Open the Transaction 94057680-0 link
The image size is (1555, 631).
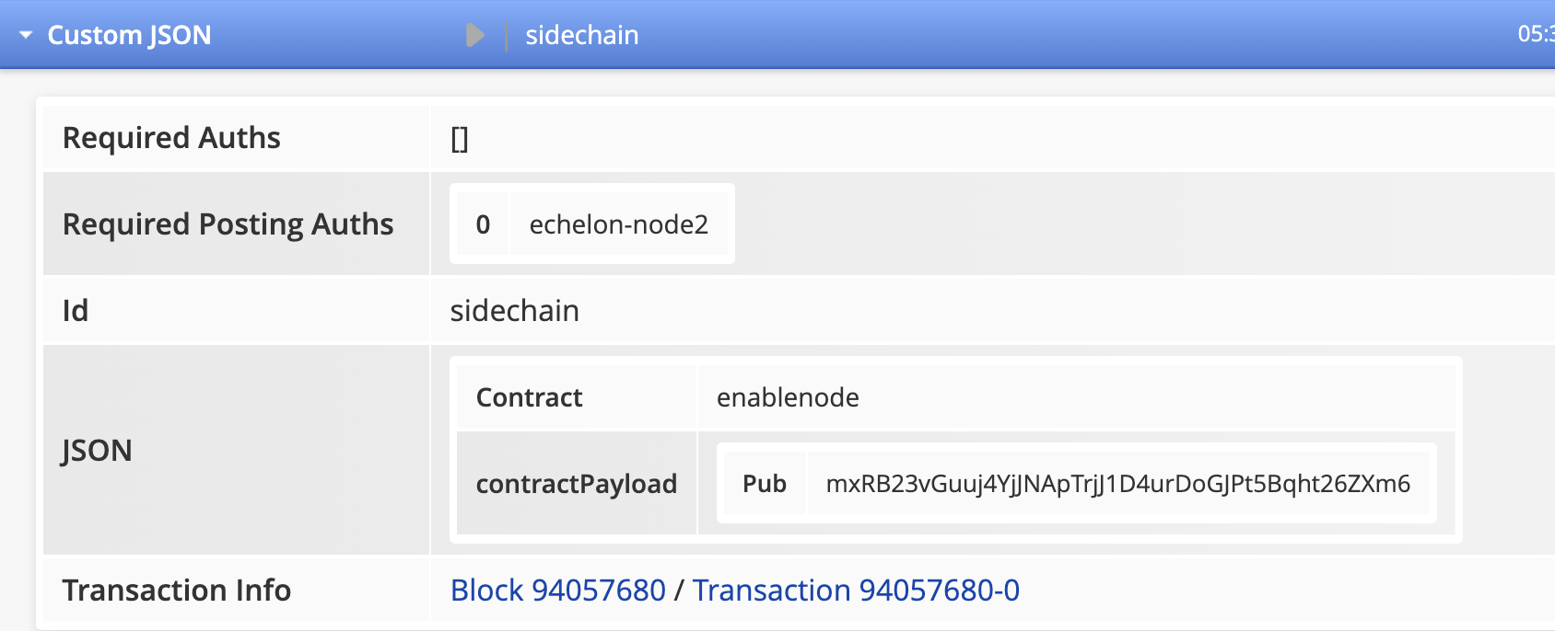click(856, 590)
